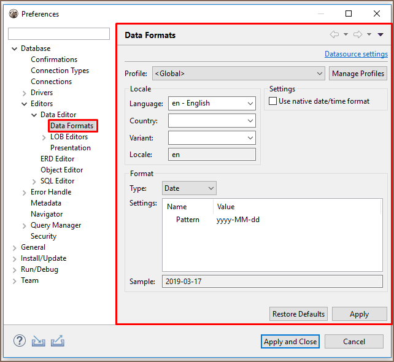Open the help icon at bottom left

click(20, 341)
